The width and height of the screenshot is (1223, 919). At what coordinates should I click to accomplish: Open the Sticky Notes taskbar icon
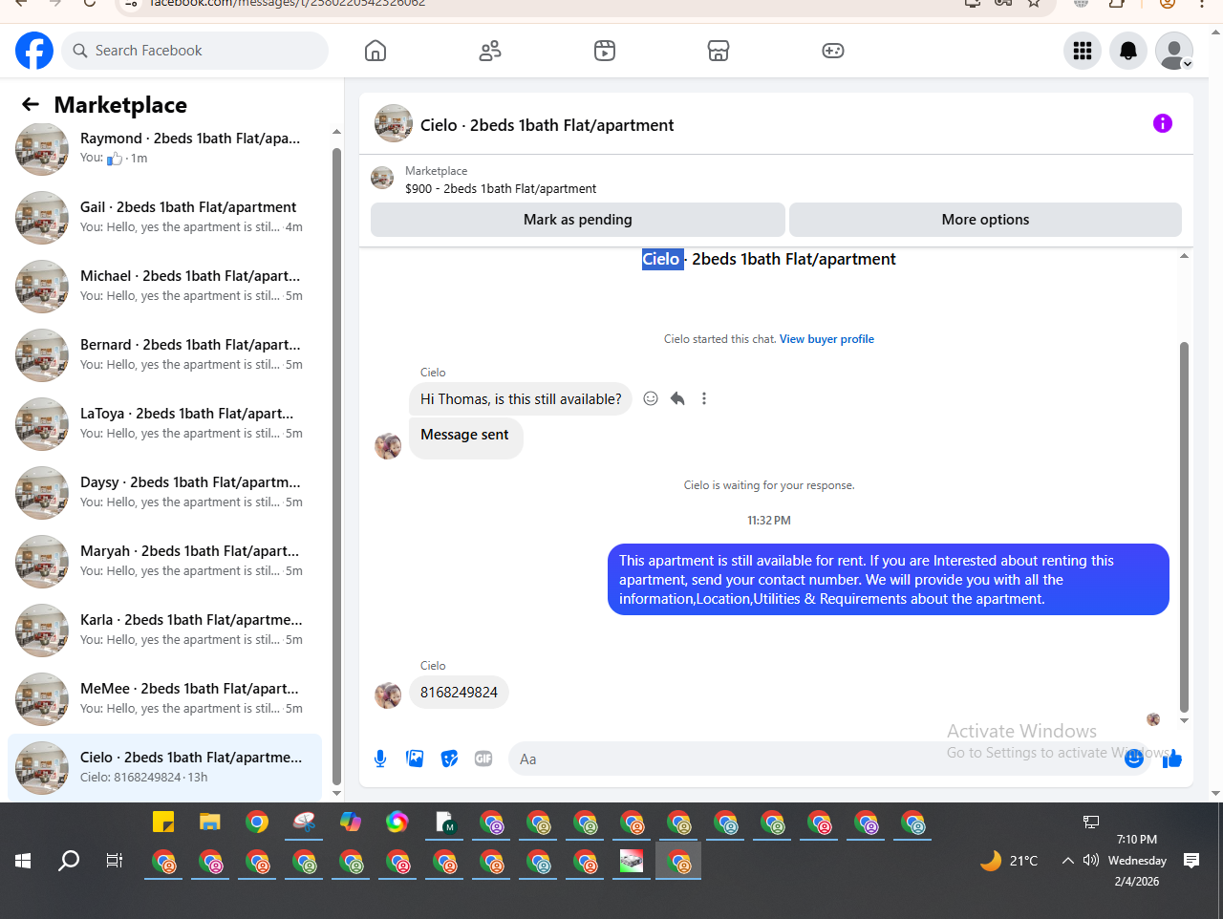(163, 822)
